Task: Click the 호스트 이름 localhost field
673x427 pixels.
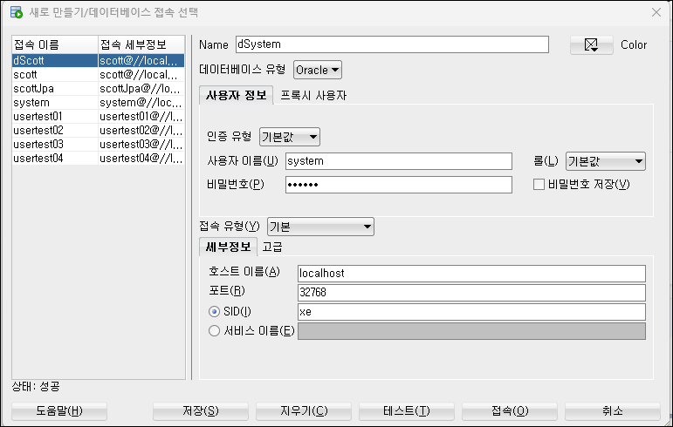Action: coord(471,274)
